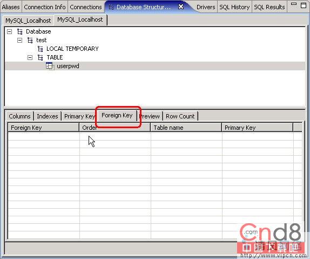This screenshot has height=259, width=310.
Task: Maximize the view panel
Action: (x=304, y=5)
